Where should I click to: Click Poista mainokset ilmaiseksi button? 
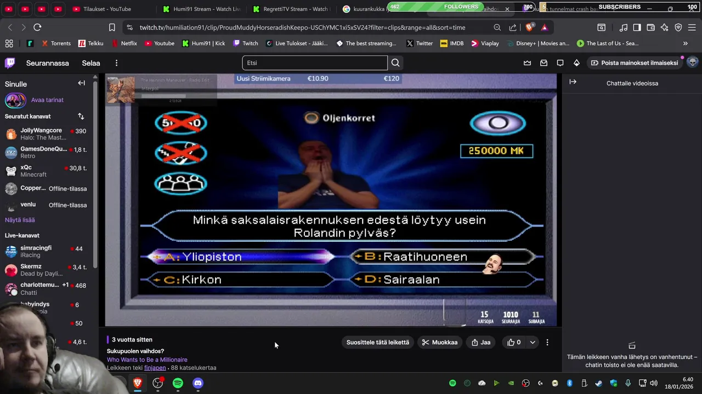pos(635,63)
